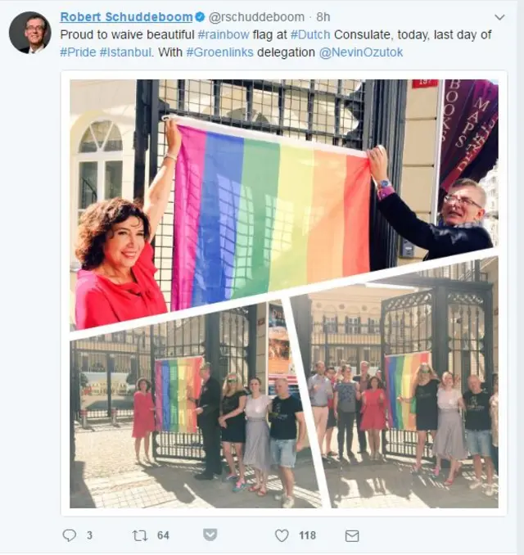The height and width of the screenshot is (555, 524).
Task: Like the tweet with heart icon
Action: click(x=282, y=535)
